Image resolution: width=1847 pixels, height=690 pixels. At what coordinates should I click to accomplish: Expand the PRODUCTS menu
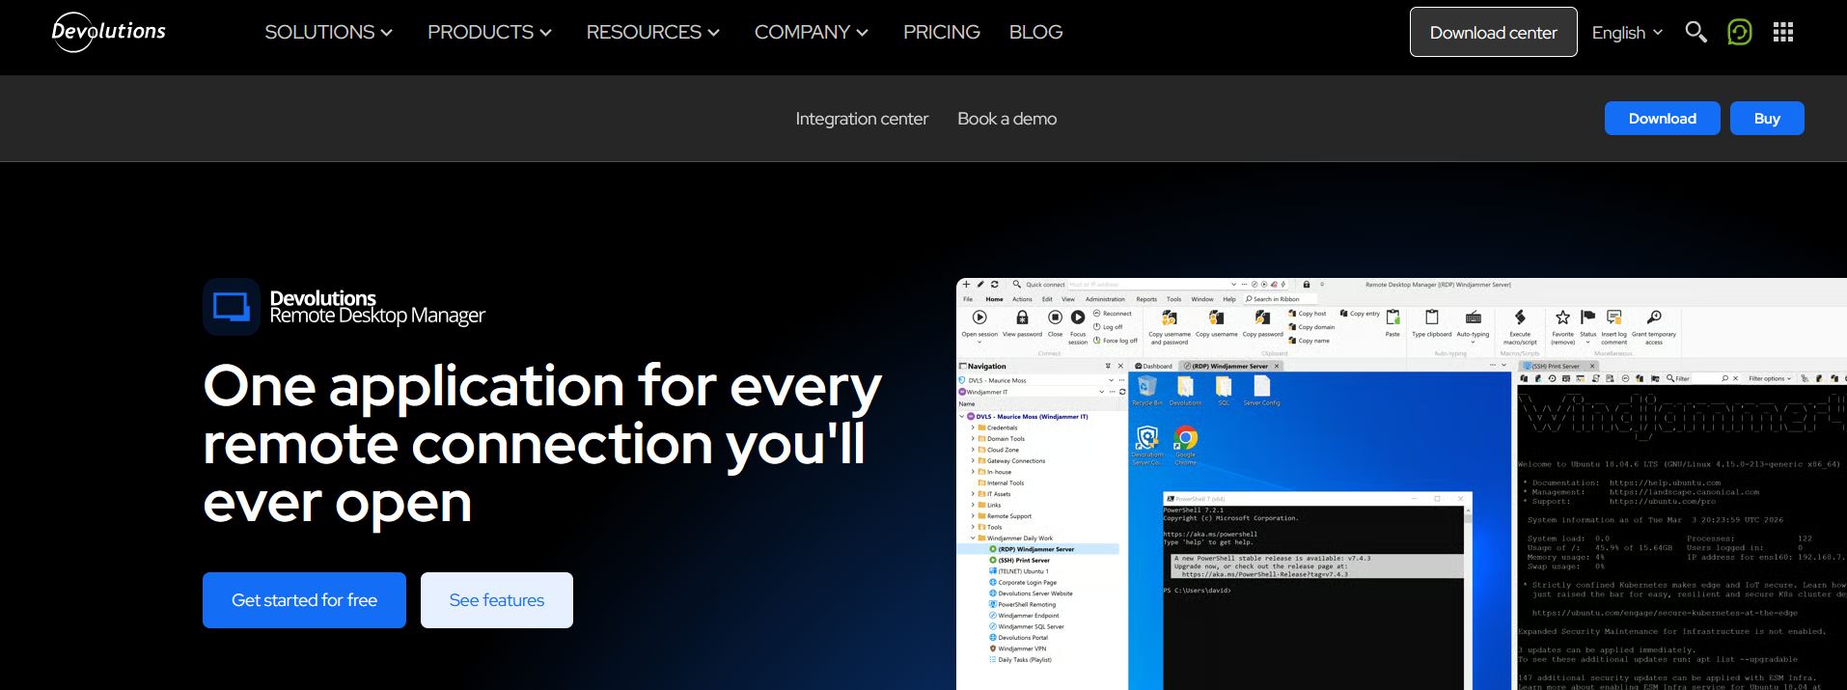[489, 32]
